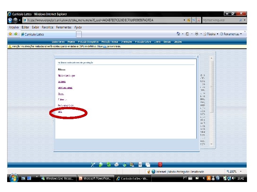The height and width of the screenshot is (192, 257).
Task: Click the underlined filter link inside the red circle
Action: pos(60,112)
